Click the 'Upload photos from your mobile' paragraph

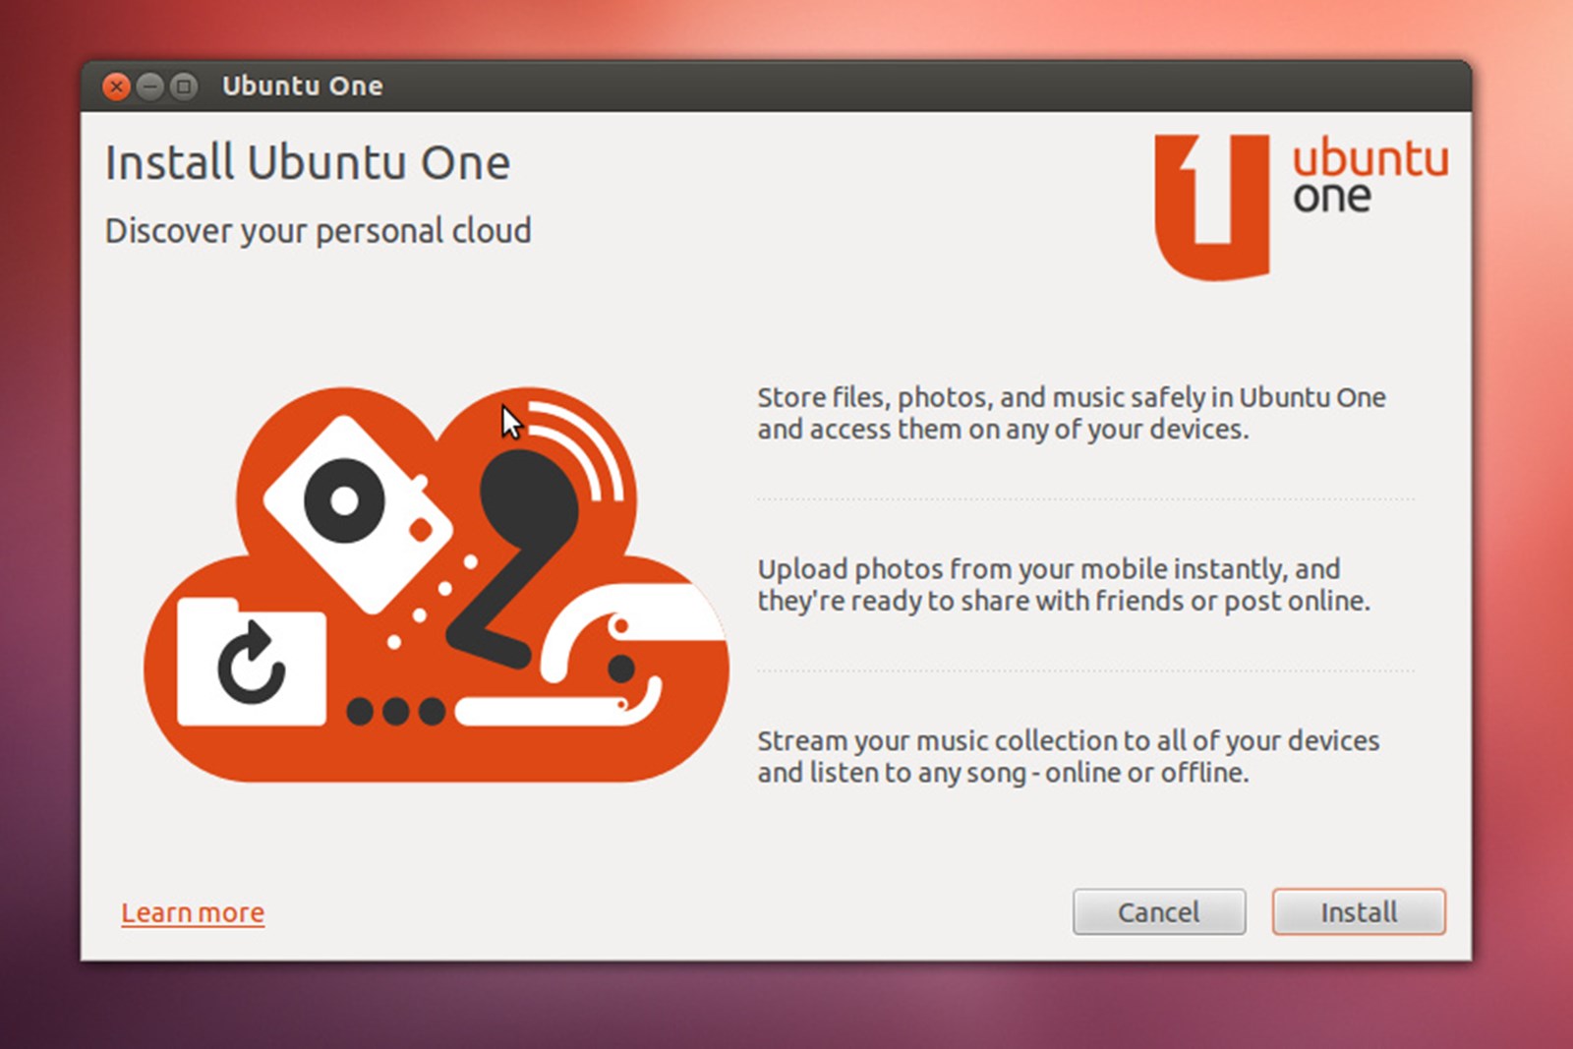pos(1064,584)
